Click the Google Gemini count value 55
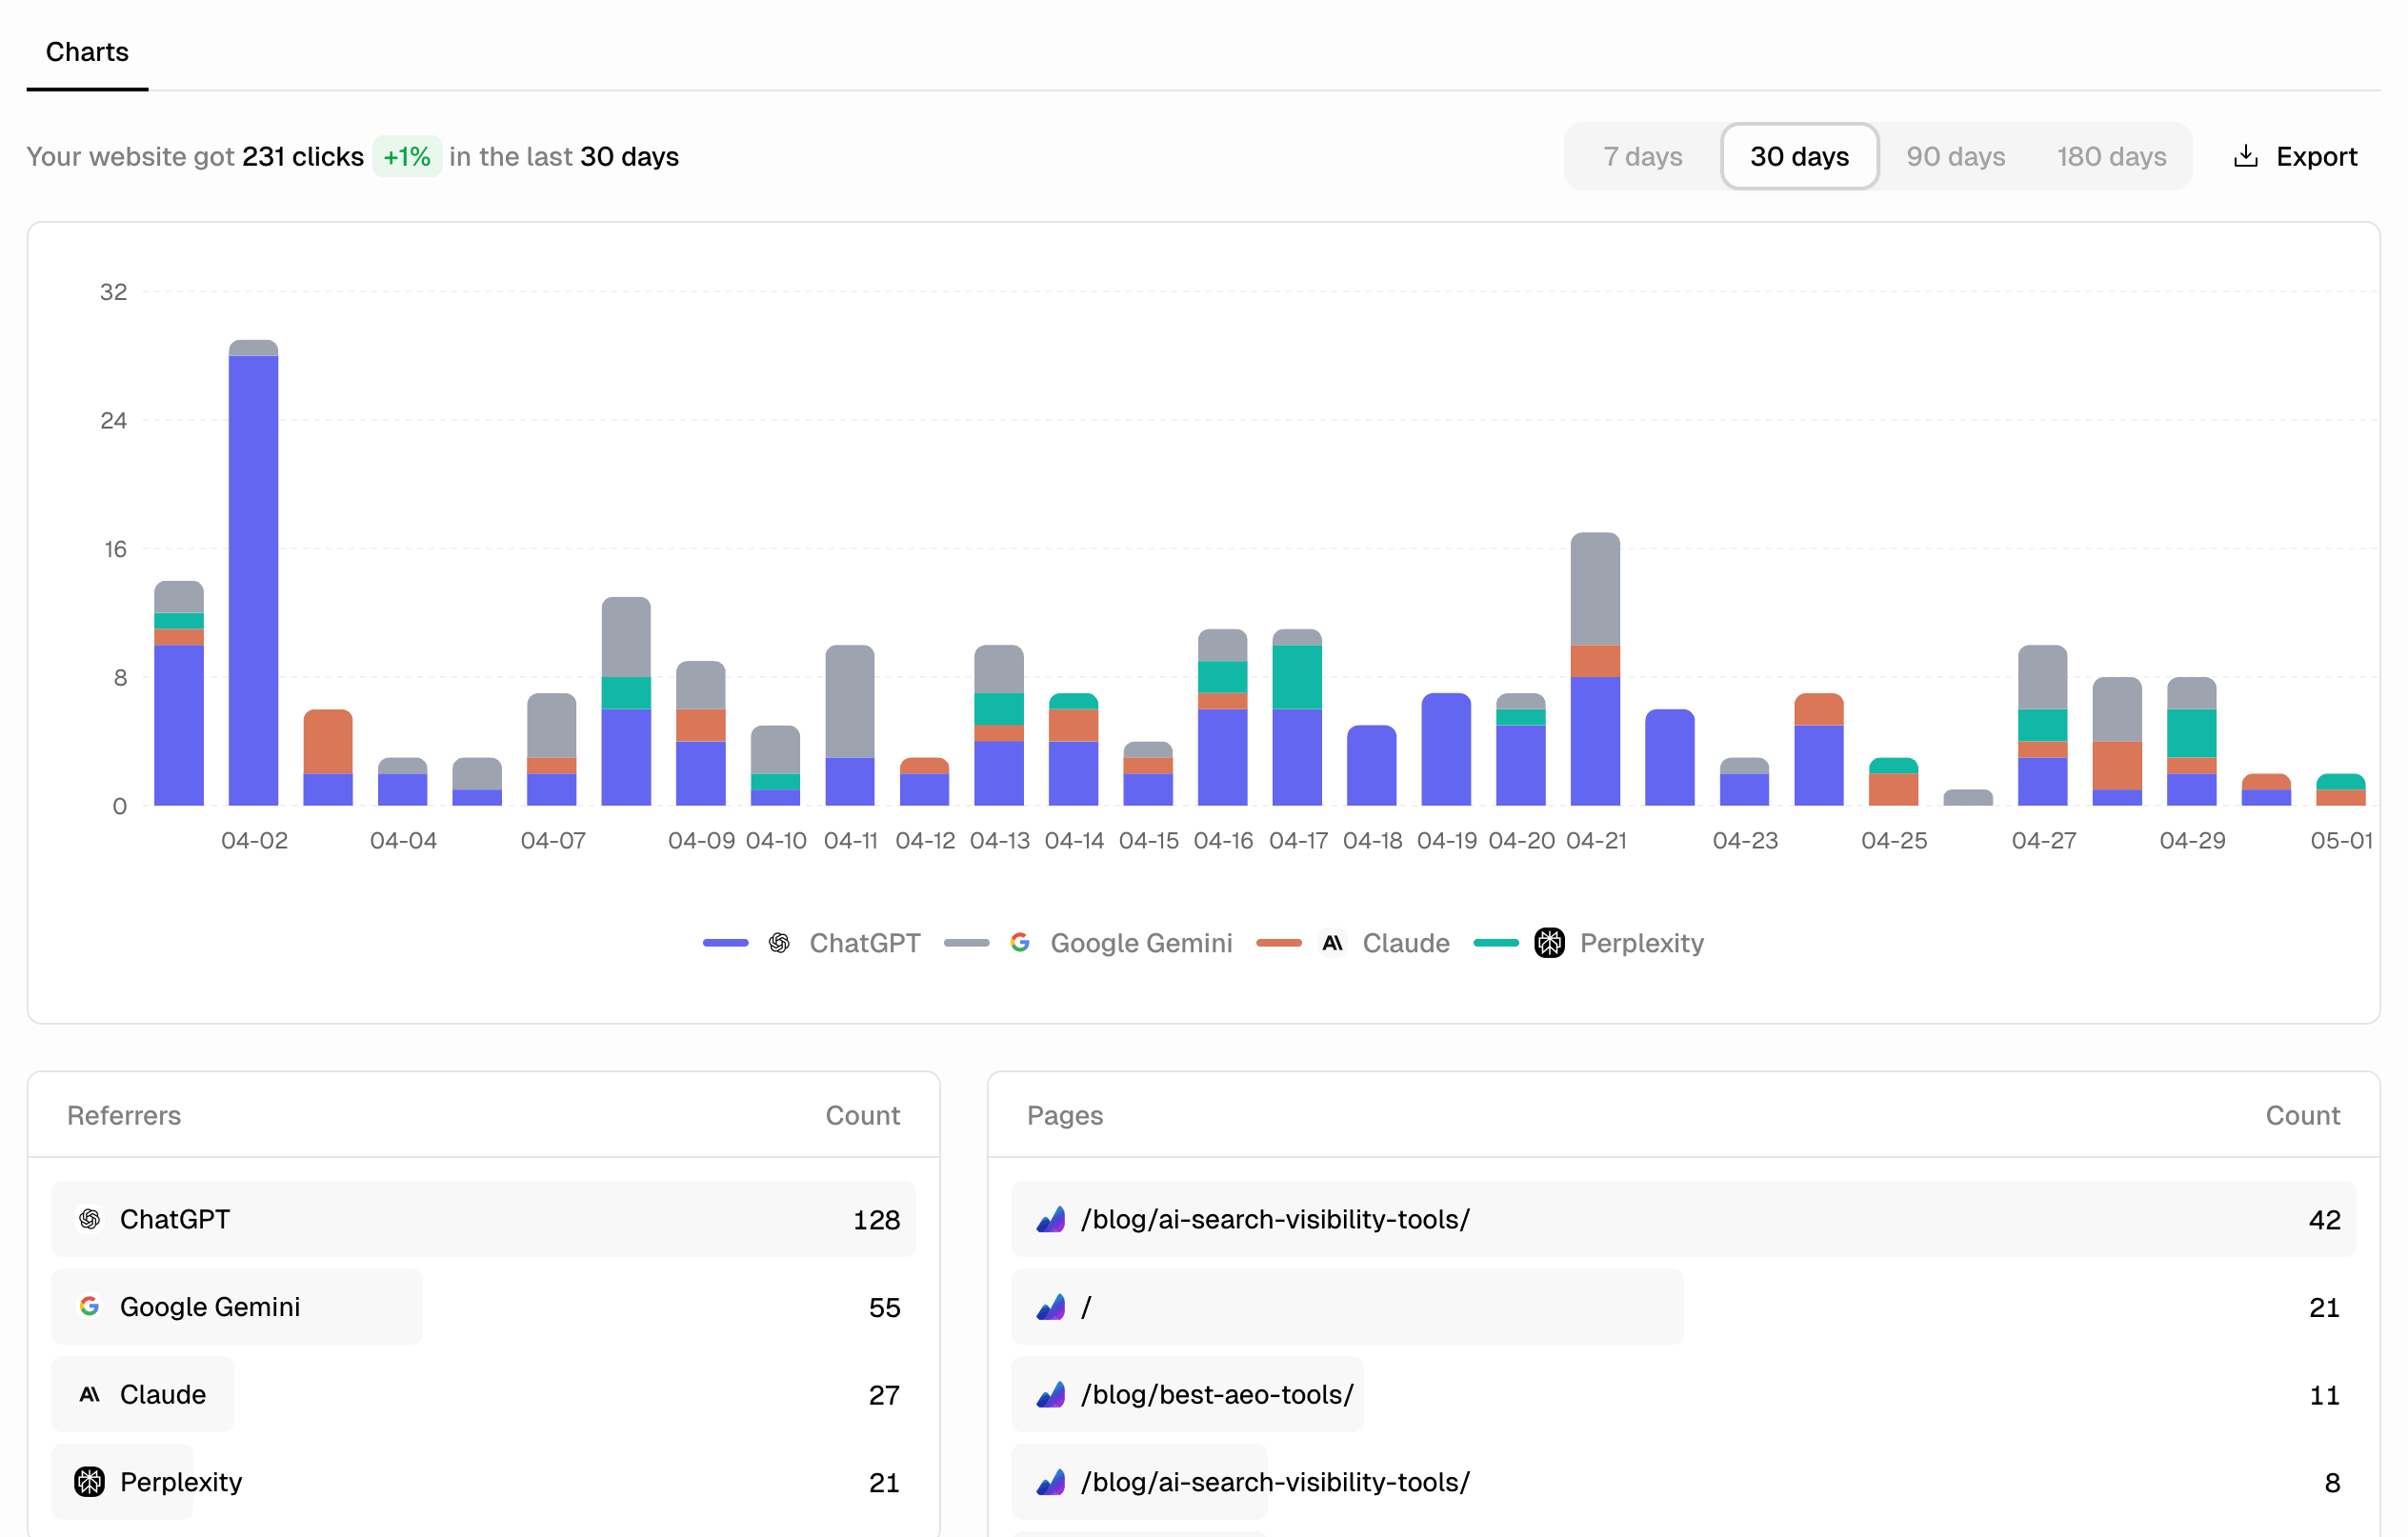2408x1537 pixels. tap(884, 1307)
